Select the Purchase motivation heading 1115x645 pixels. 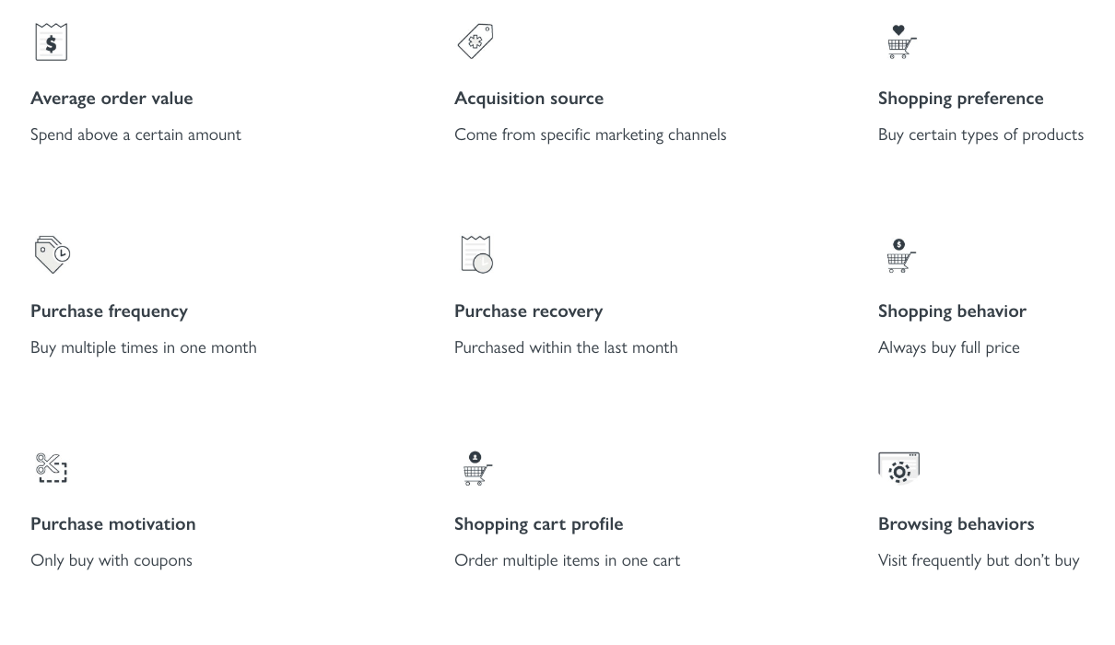pos(112,524)
